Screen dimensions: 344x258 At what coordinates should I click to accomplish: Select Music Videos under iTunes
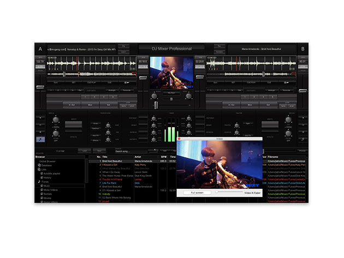(49, 190)
